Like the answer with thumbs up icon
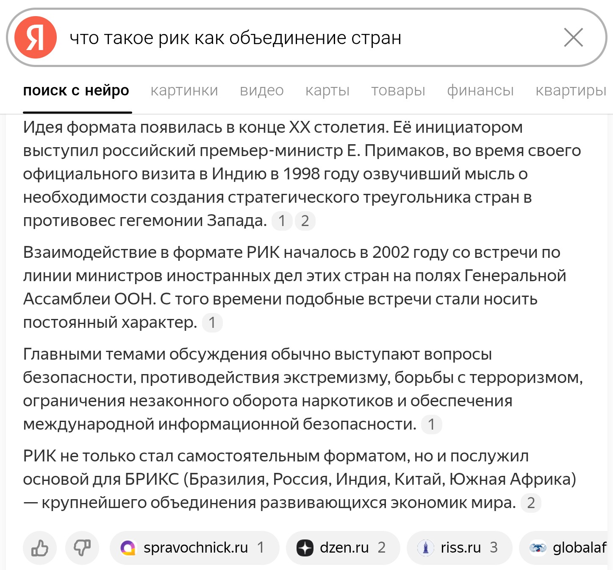Screen dimensions: 613x570 [x=40, y=548]
